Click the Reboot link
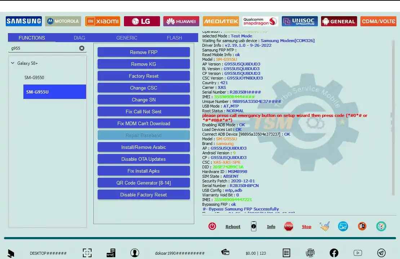This screenshot has height=259, width=400. point(233,226)
